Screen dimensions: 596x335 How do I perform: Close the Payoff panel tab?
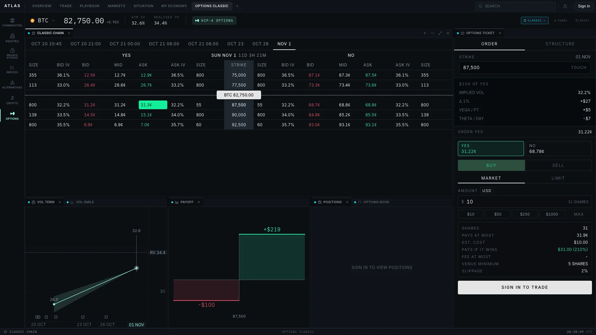tap(199, 202)
